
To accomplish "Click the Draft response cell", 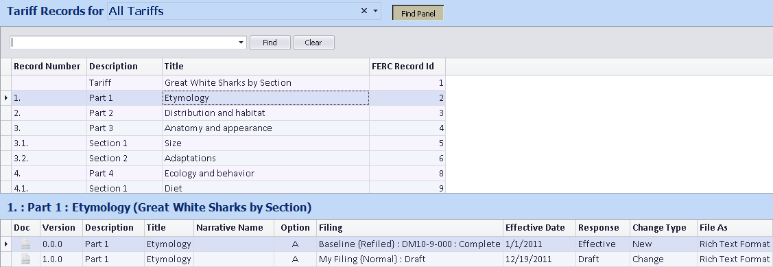I will (603, 259).
